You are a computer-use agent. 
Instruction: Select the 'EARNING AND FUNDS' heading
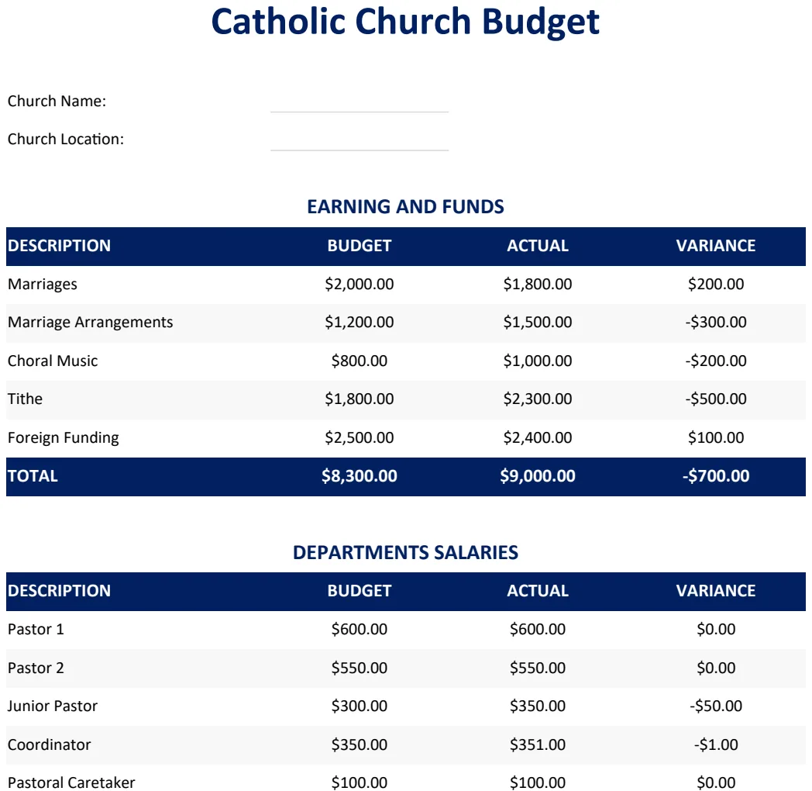coord(405,207)
